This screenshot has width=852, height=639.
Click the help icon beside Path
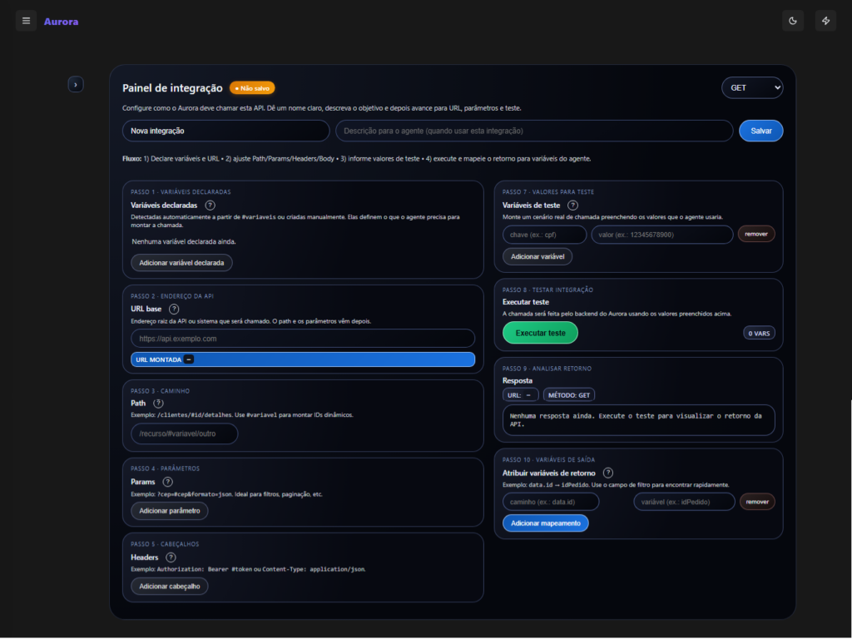point(158,404)
